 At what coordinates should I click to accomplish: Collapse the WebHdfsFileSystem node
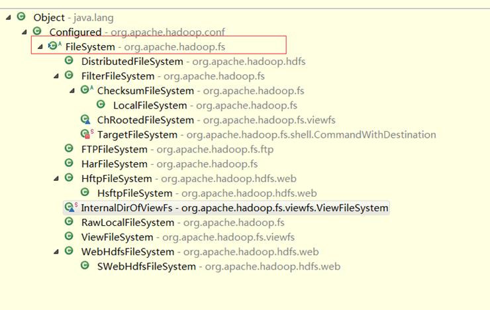tap(56, 252)
